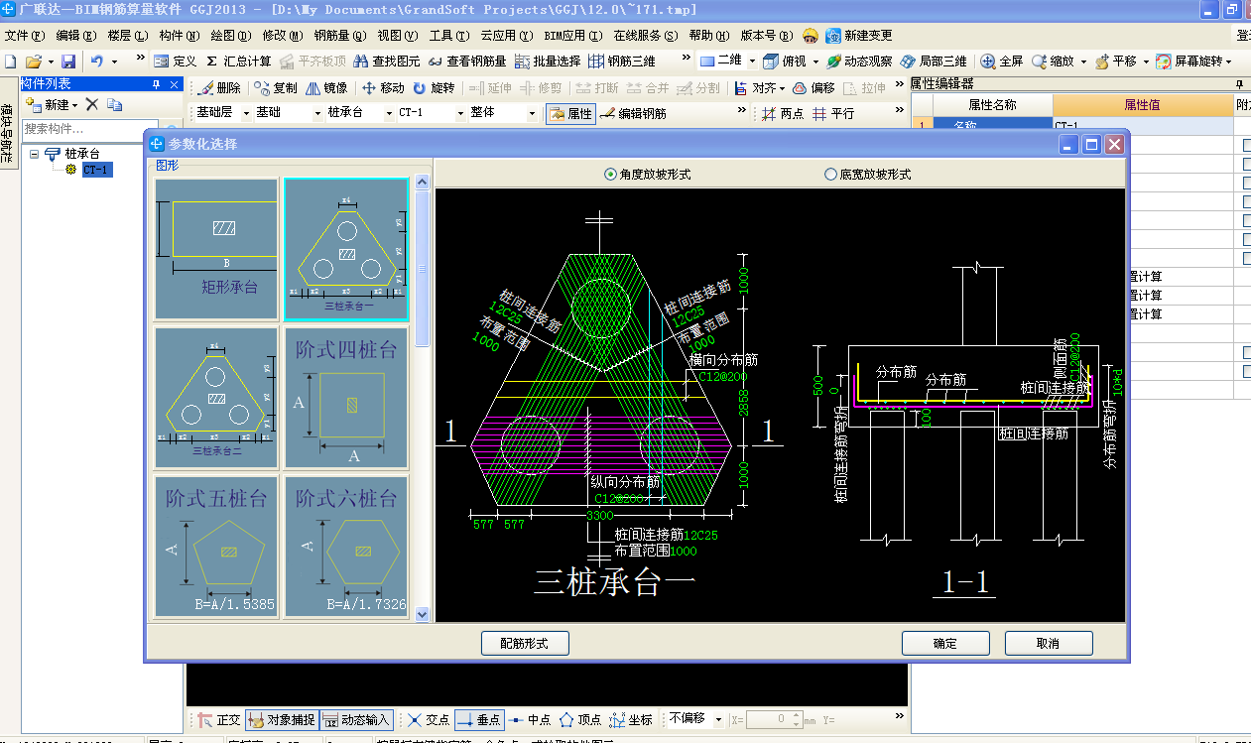Select 平移 pan tool
This screenshot has height=743, width=1251.
pos(1116,62)
